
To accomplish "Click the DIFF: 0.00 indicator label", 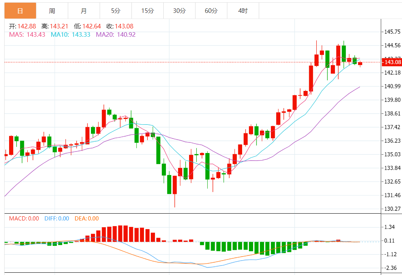I will pos(57,218).
